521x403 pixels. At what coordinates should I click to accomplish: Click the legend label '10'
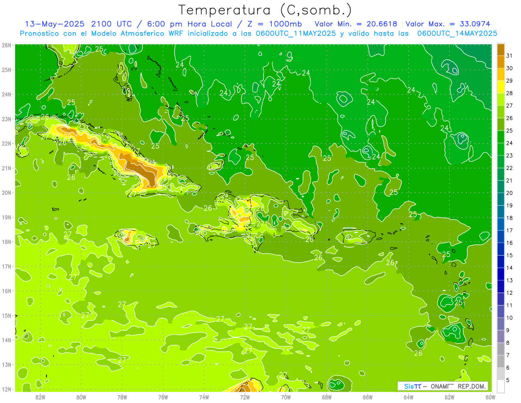coord(509,318)
